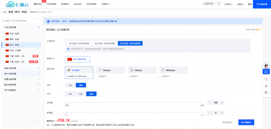Select the 24H CPU option

pos(81,85)
